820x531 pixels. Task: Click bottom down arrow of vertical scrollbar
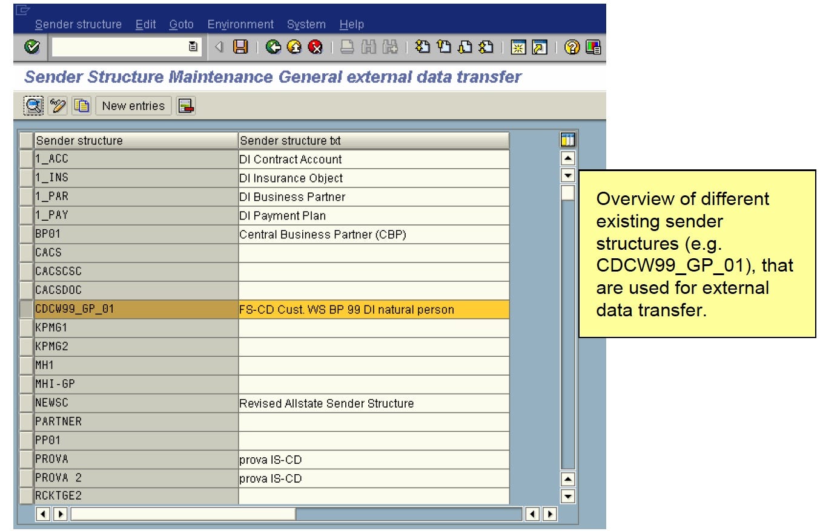(x=567, y=496)
